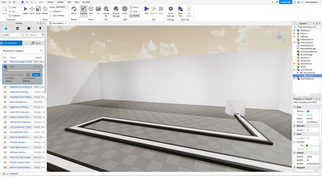The image size is (322, 181).
Task: Select the Sound Effect toggle in Toolbox
Action: point(11,43)
